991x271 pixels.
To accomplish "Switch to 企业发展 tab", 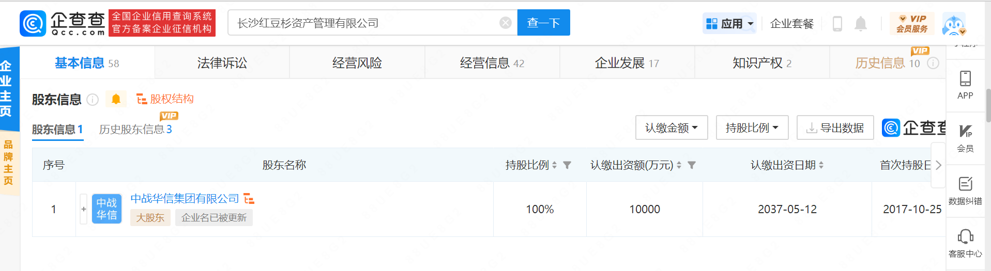I will 627,63.
